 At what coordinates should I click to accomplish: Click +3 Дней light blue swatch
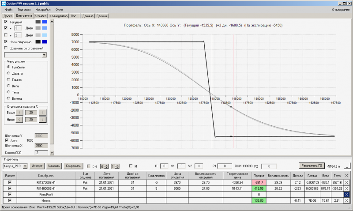click(x=45, y=28)
